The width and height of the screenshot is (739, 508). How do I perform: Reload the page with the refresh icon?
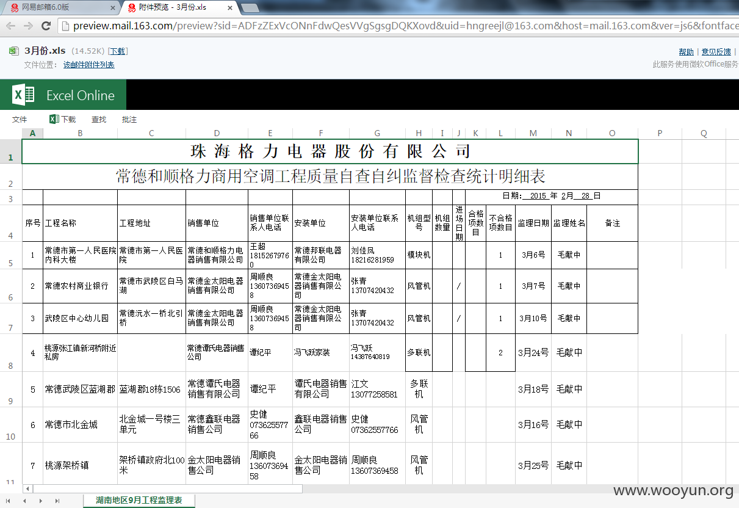[x=46, y=26]
